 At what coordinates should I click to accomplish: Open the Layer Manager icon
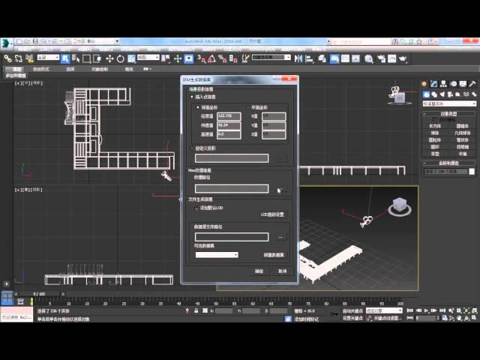322,58
